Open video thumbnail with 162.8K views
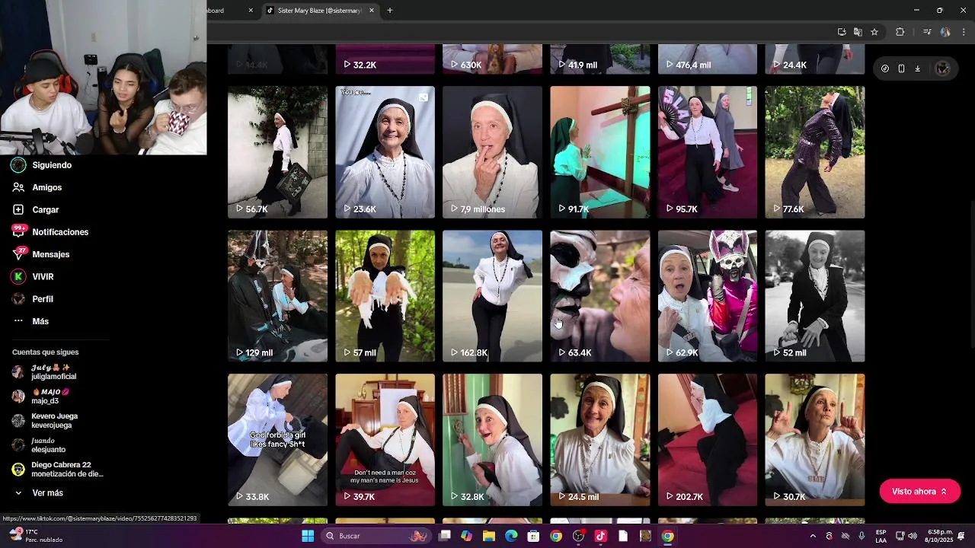This screenshot has width=975, height=548. coord(492,296)
